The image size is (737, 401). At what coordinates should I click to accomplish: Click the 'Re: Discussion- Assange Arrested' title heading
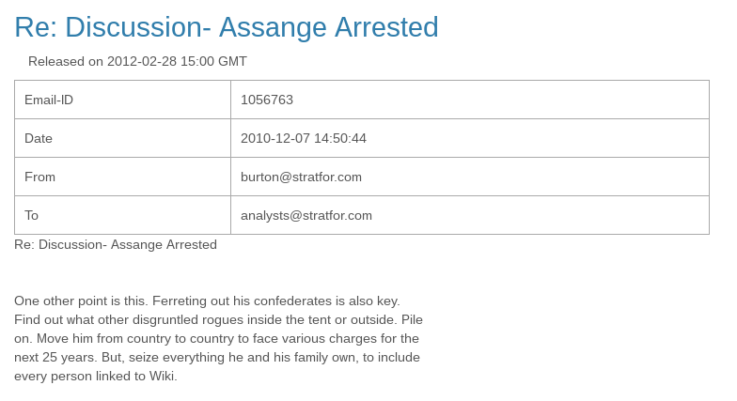[226, 27]
